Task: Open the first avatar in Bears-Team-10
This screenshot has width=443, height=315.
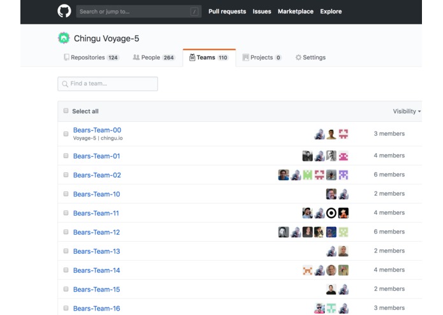Action: [331, 194]
